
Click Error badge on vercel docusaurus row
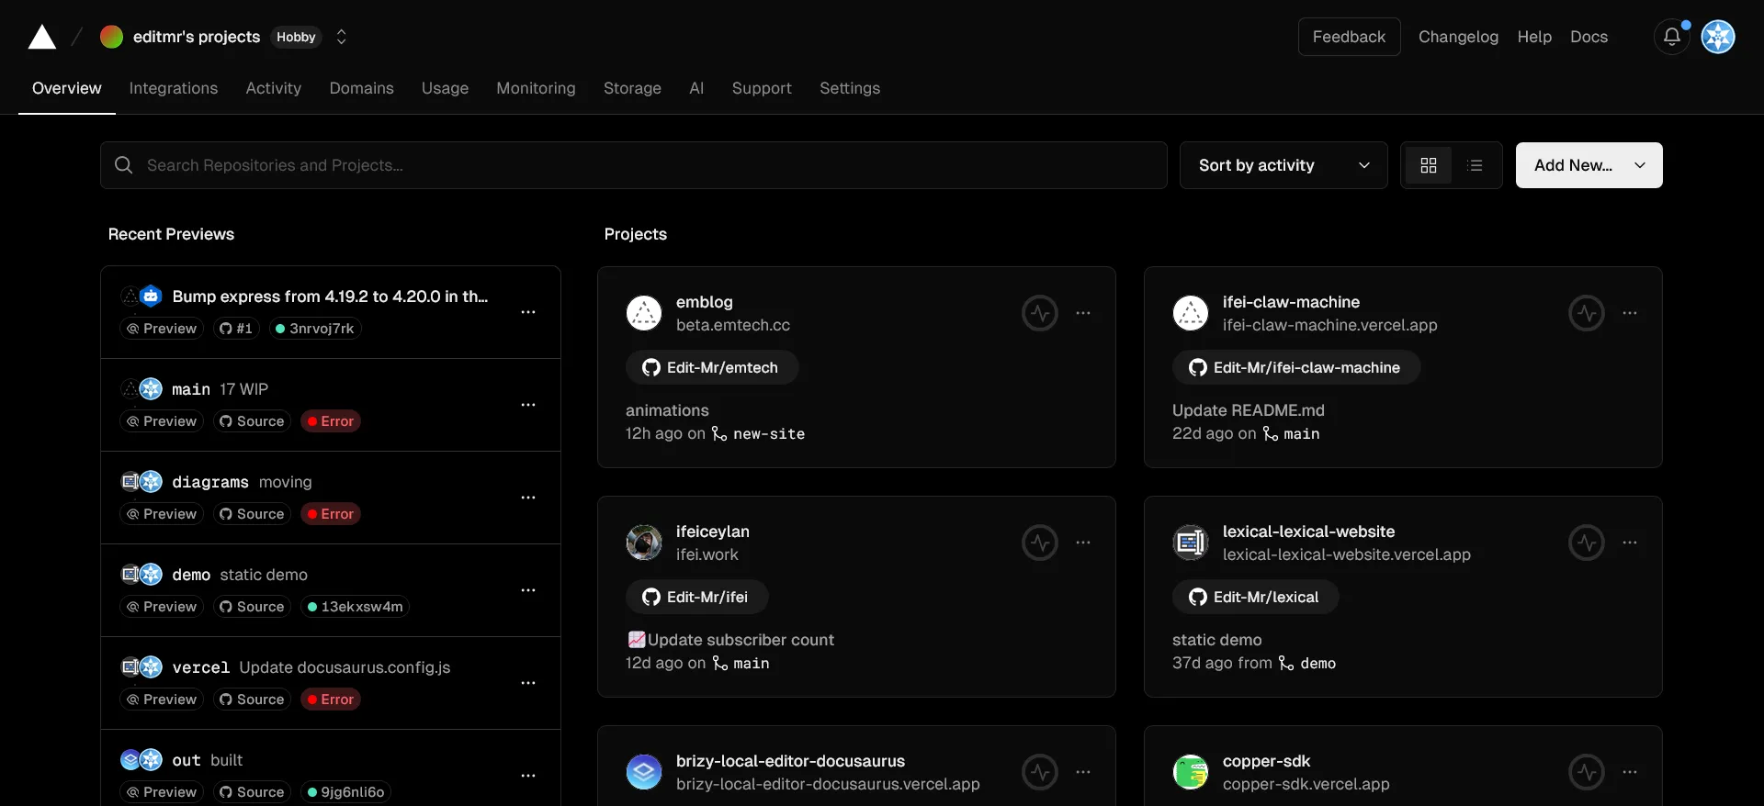pyautogui.click(x=331, y=700)
